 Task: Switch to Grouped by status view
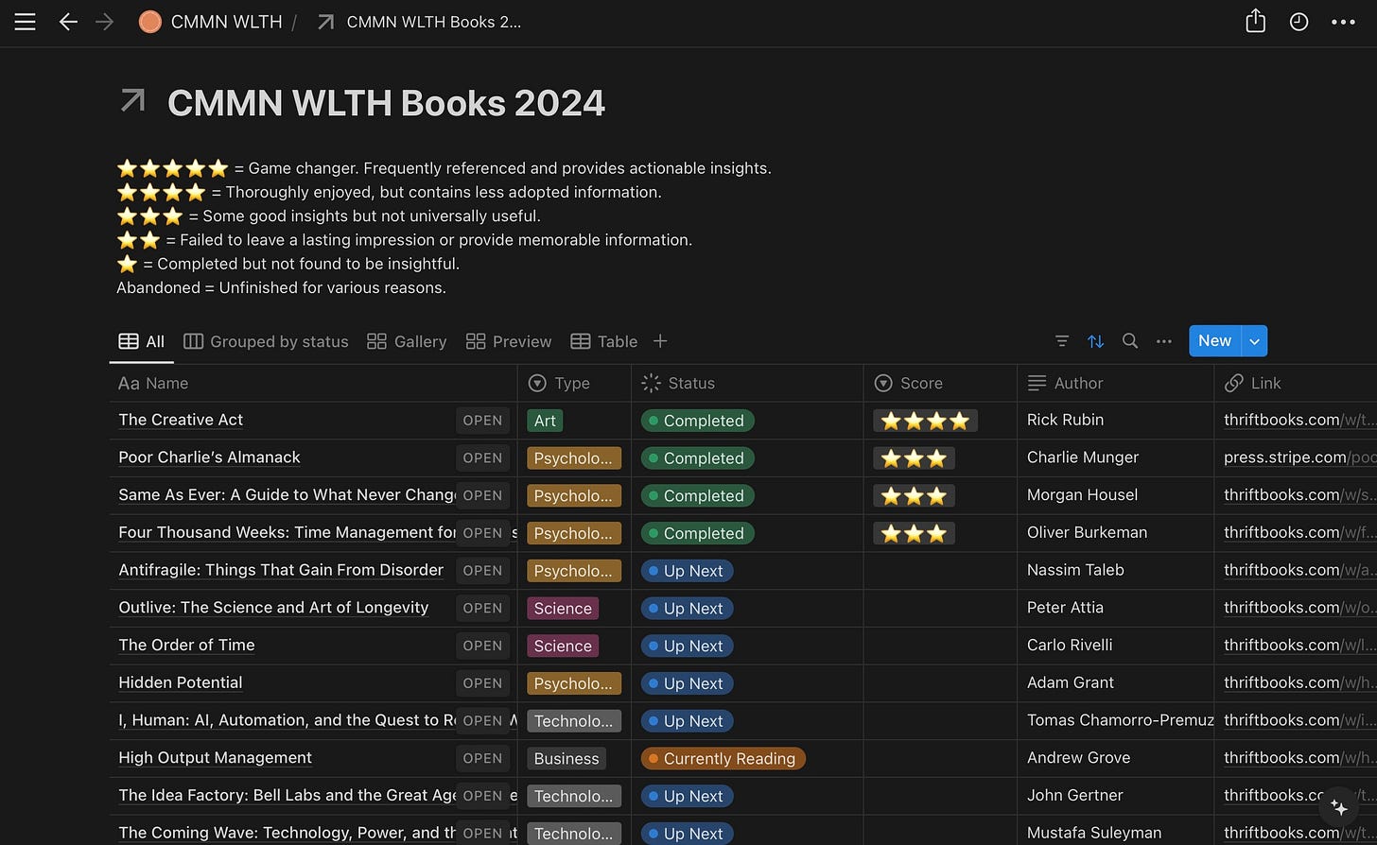(x=266, y=341)
